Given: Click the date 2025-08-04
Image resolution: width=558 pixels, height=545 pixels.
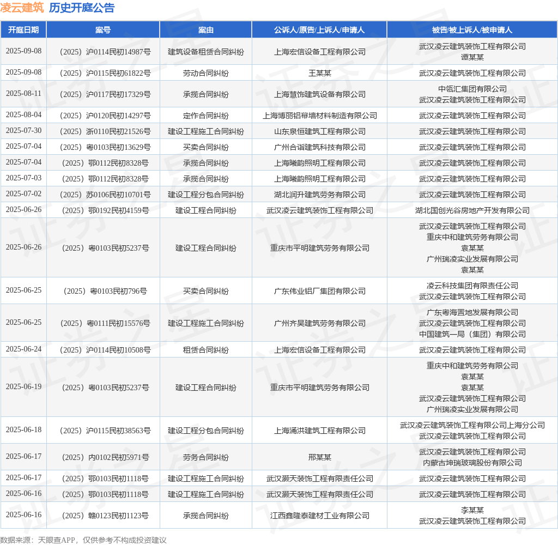Looking at the screenshot, I should (23, 115).
